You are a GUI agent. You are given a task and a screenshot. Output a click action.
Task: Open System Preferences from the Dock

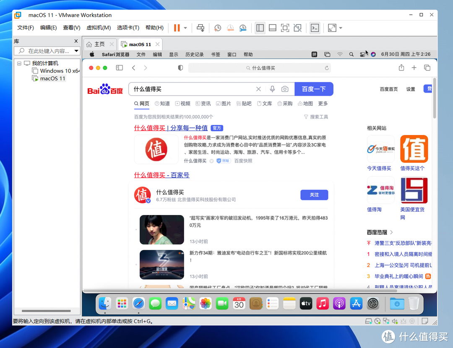373,304
